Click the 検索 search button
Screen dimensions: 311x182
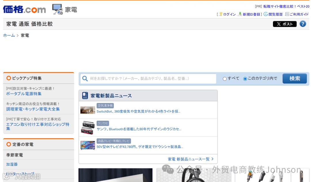(x=295, y=79)
